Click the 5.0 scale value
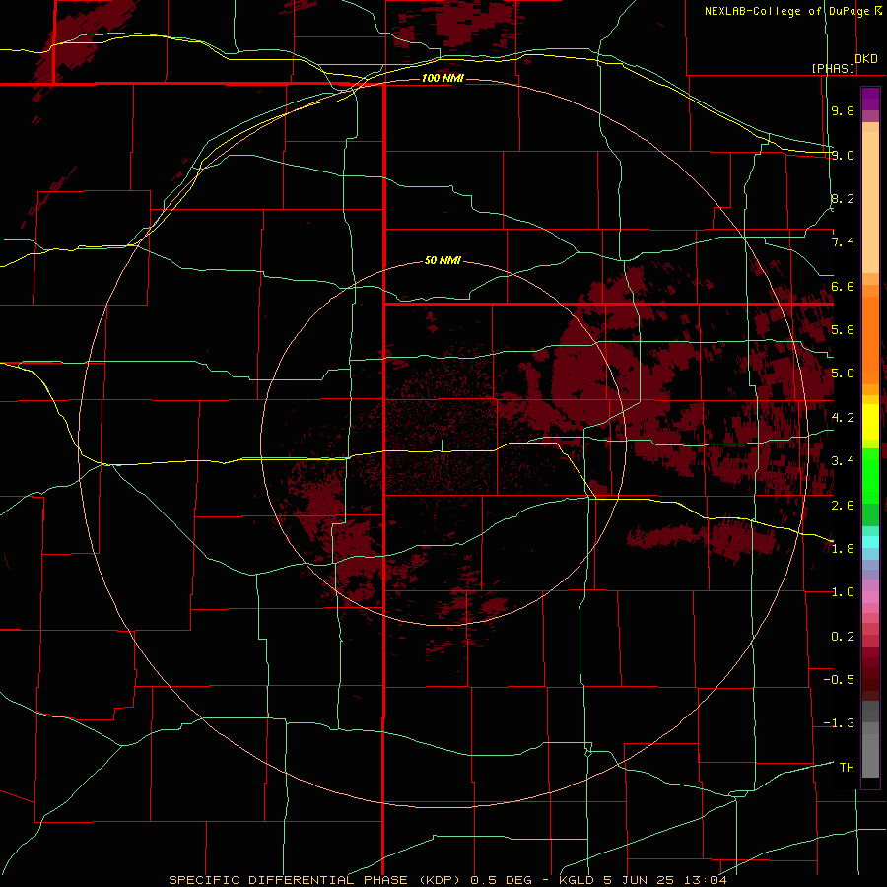 click(x=843, y=374)
